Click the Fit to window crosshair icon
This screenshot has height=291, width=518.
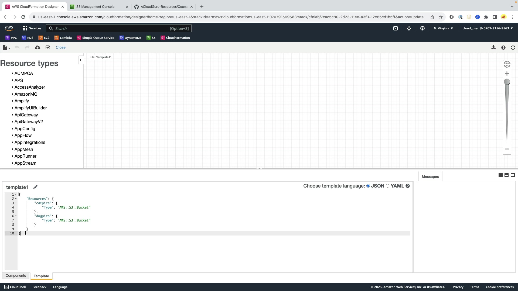(x=507, y=64)
